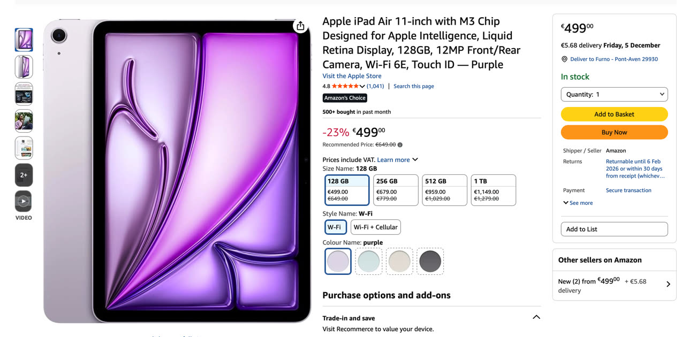Screen dimensions: 696x337
Task: Pick the space grey colour swatch
Action: (x=430, y=262)
